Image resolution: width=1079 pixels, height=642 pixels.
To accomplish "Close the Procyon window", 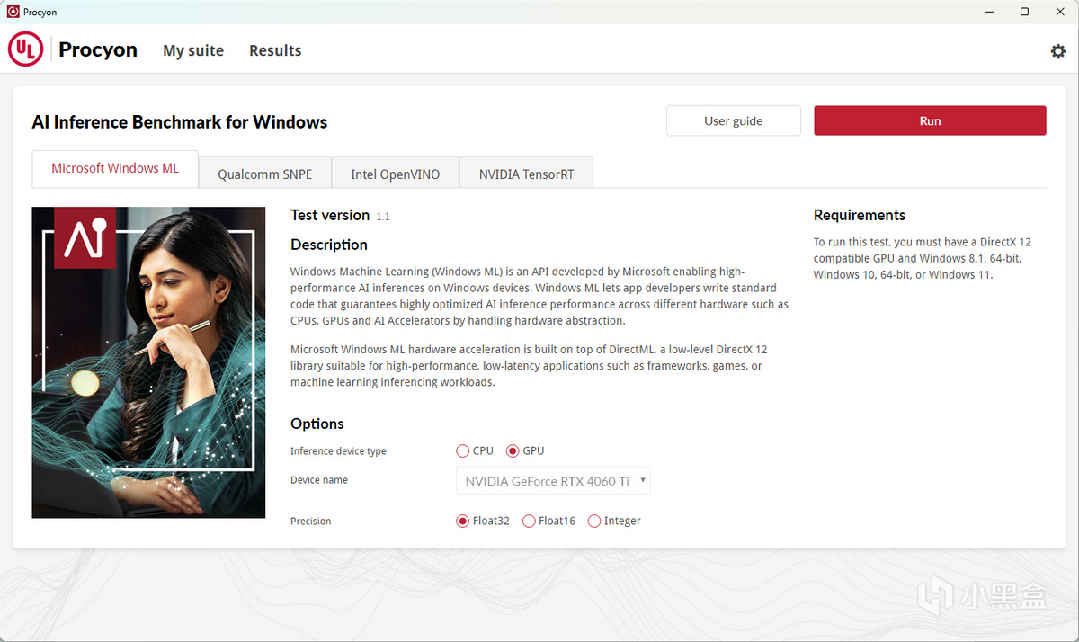I will [x=1061, y=12].
